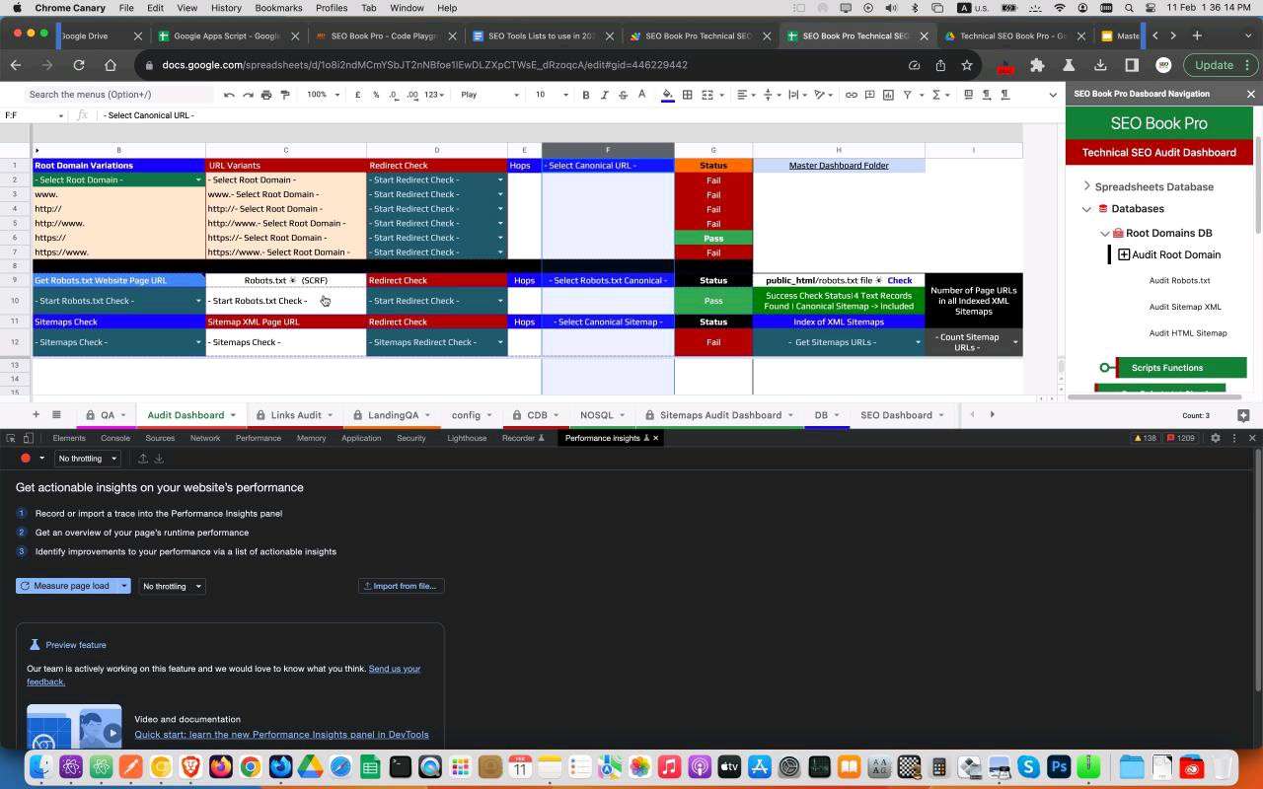Insert a chart via toolbar icon

click(888, 95)
